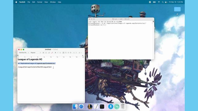Open Spotlight search magnifier
The height and width of the screenshot is (111, 198).
pos(163,2)
